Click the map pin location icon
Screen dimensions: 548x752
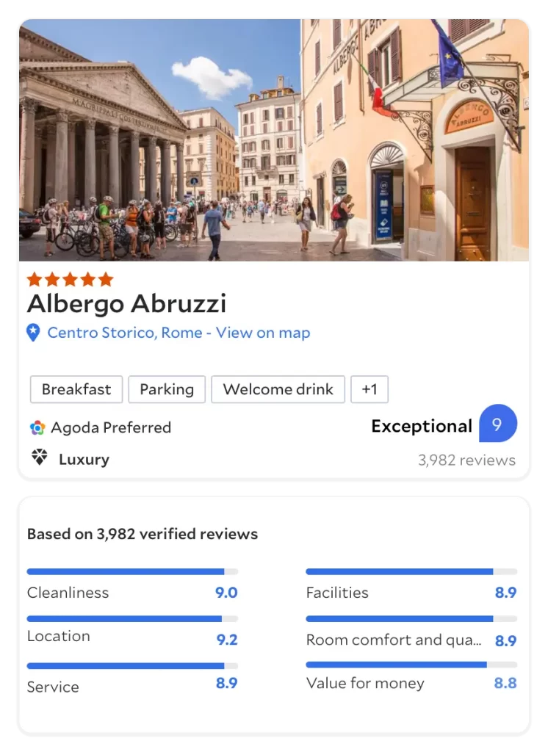click(33, 333)
